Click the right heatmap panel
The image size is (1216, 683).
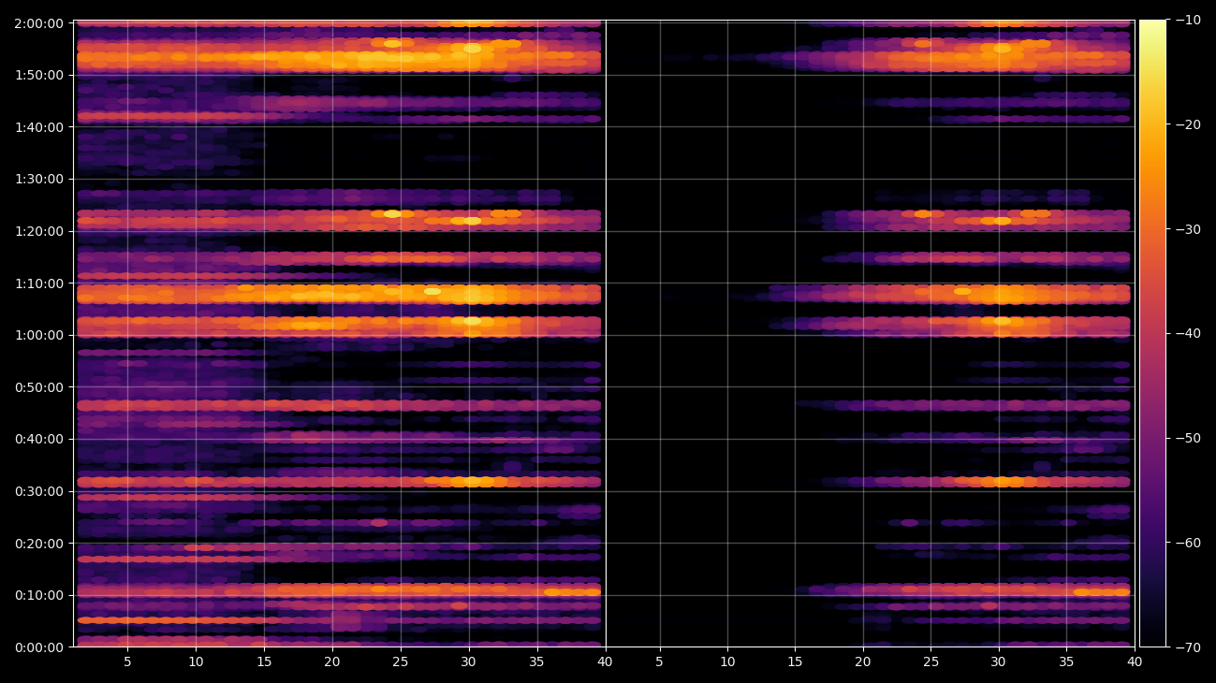[870, 333]
